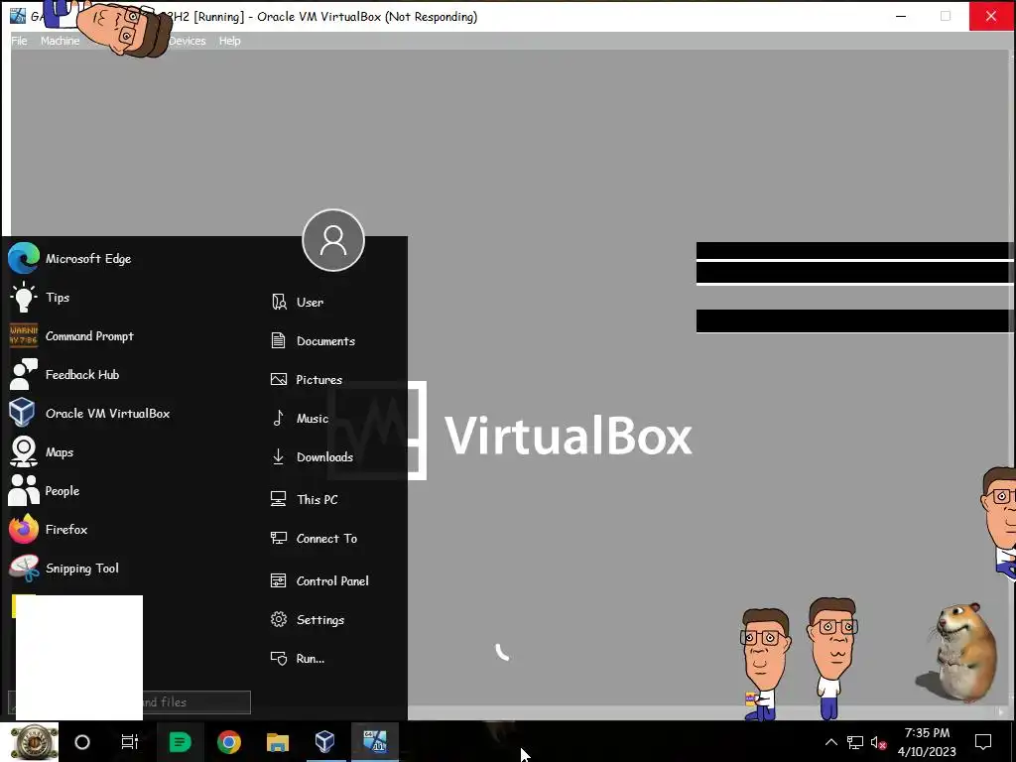Open Downloads from start menu

(x=313, y=456)
